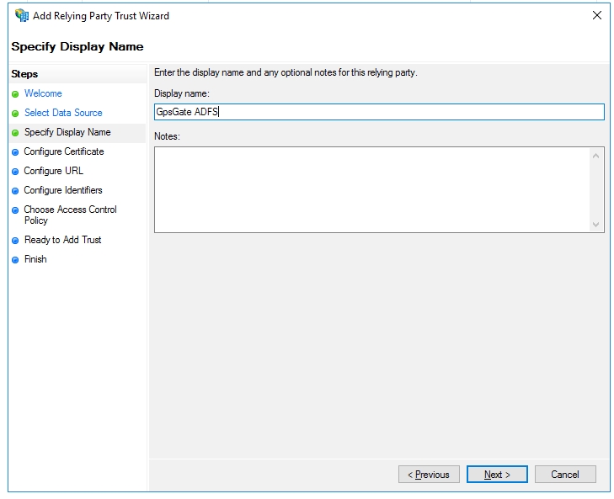Go to the Select Data Source step
This screenshot has height=499, width=614.
[63, 113]
